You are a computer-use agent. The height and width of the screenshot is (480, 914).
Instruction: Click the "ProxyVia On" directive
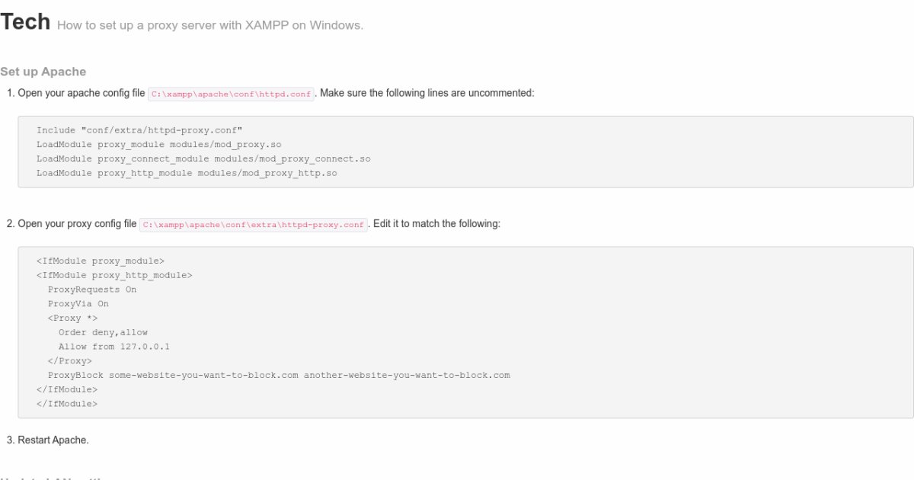[x=78, y=304]
